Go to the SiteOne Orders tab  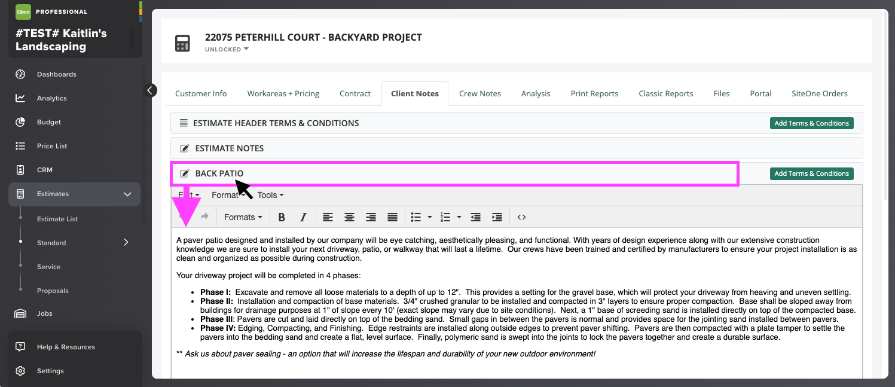[820, 93]
